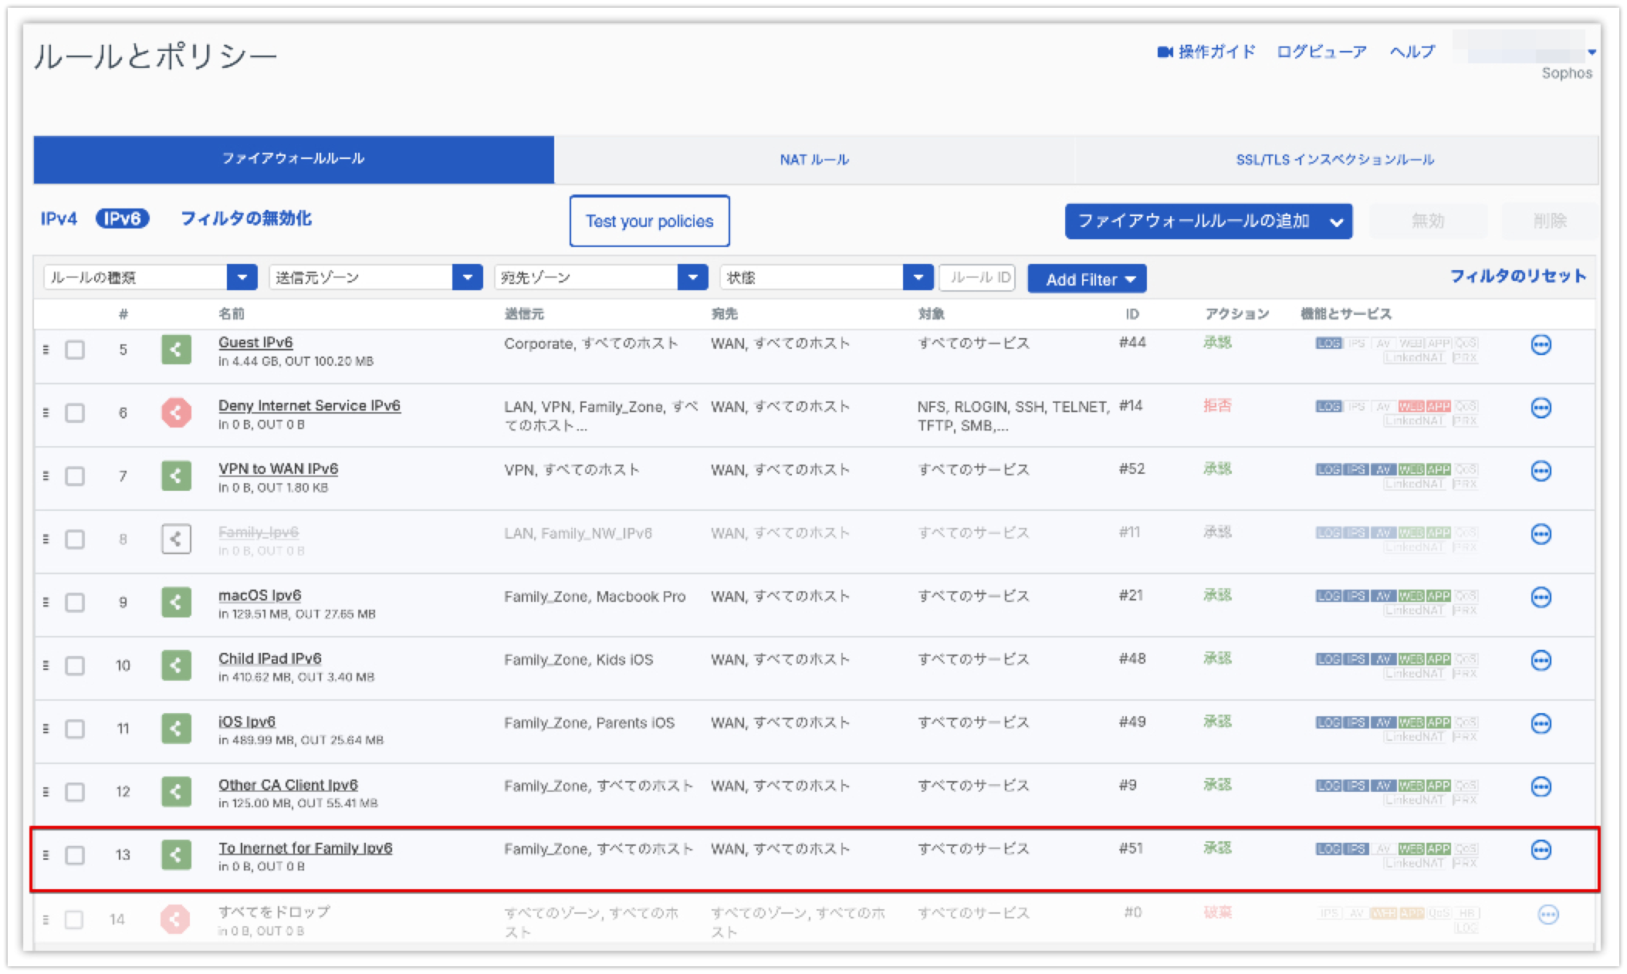Open more options menu for To Inernet for Family Ipv6

1541,851
